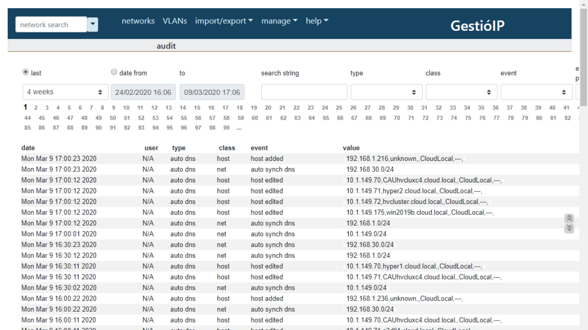Open the event filter dropdown
This screenshot has width=588, height=330.
(537, 92)
